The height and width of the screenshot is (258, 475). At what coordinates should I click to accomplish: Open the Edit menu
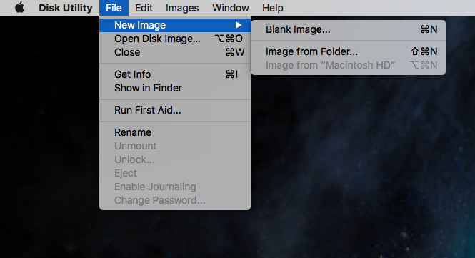click(144, 8)
